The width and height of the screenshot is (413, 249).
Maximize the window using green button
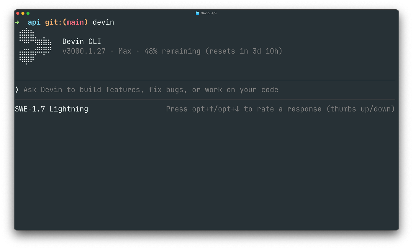[x=28, y=13]
